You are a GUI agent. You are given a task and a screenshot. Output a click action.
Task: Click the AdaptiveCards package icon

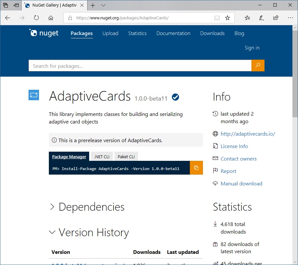(x=33, y=95)
